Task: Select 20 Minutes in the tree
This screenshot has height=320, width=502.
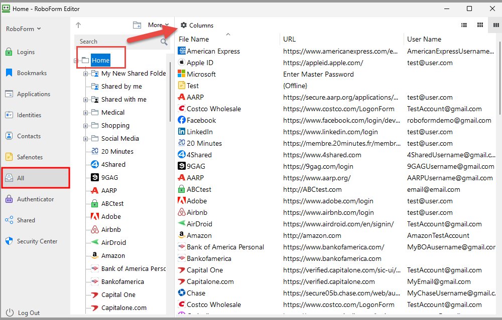Action: click(117, 151)
